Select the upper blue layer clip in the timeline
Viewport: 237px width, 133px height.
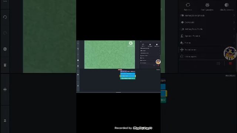tap(128, 74)
